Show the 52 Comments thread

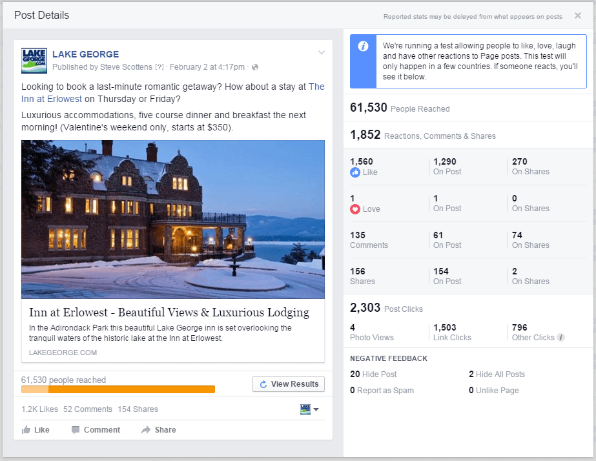coord(88,409)
